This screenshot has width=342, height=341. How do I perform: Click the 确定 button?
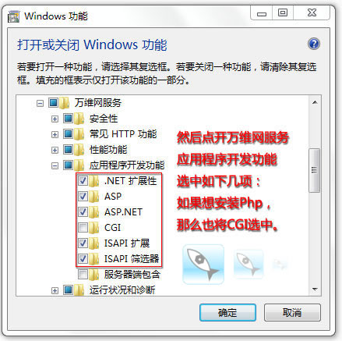point(227,312)
